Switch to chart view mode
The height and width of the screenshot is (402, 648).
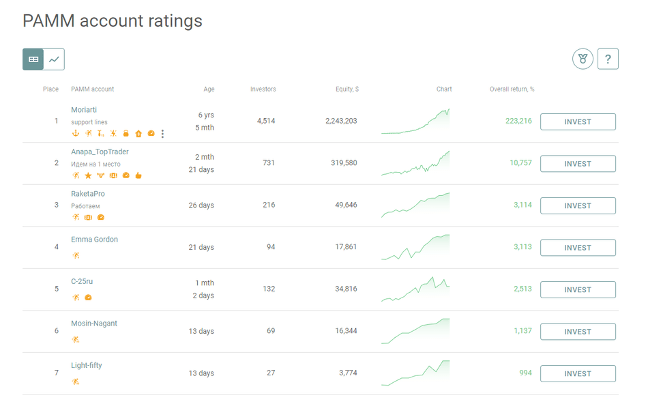click(54, 59)
